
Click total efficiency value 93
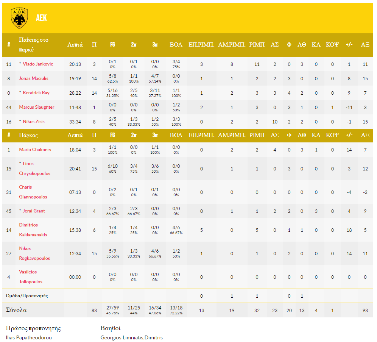pyautogui.click(x=365, y=311)
